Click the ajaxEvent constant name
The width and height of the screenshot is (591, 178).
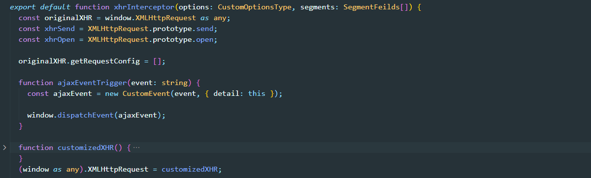click(66, 93)
